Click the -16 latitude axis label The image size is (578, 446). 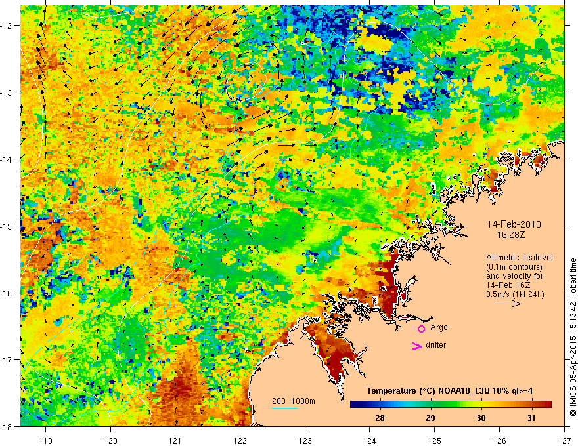(x=7, y=293)
